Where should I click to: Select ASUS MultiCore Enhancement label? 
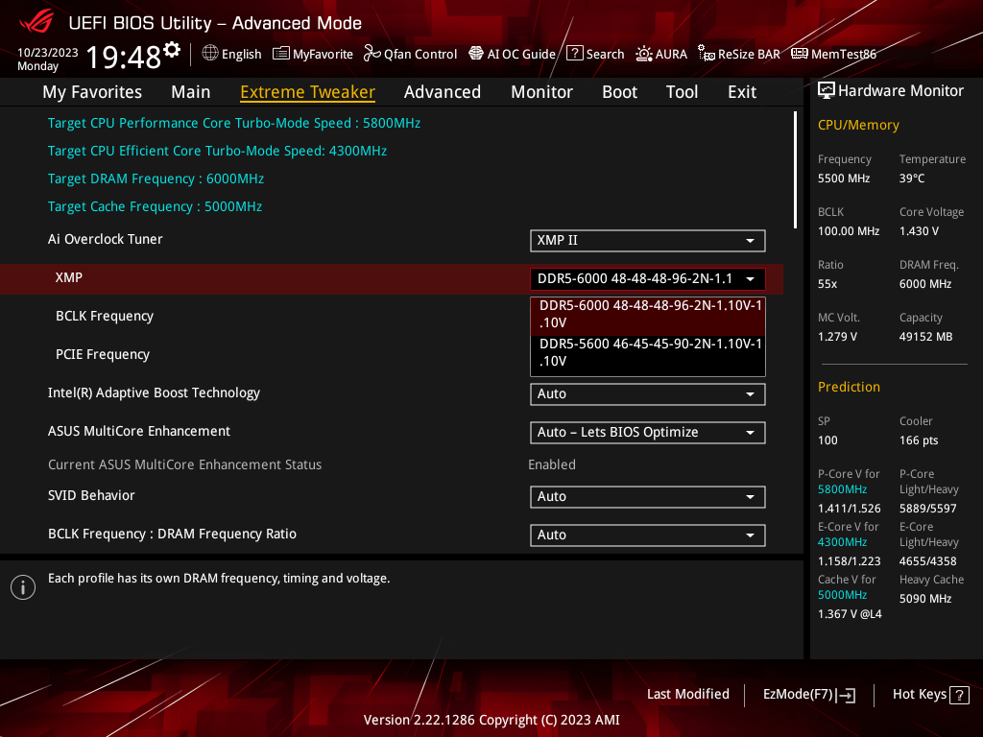(139, 431)
